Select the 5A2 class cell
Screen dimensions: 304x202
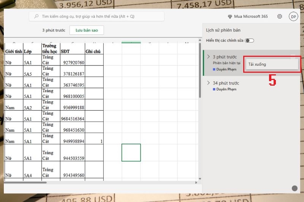pos(32,105)
